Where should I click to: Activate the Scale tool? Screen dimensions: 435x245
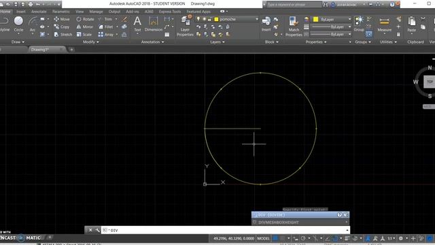pos(84,35)
